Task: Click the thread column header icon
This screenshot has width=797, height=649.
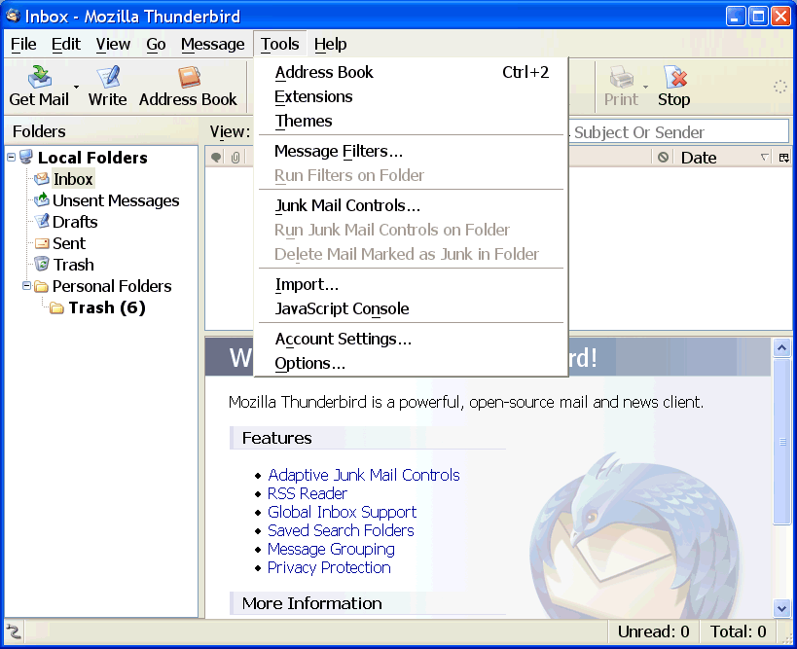Action: [215, 158]
